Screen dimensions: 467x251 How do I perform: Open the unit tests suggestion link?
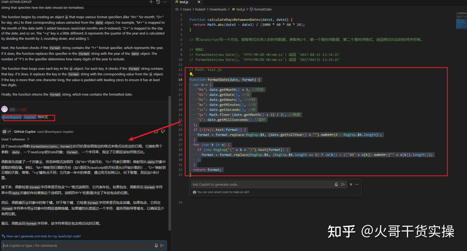[x=43, y=236]
